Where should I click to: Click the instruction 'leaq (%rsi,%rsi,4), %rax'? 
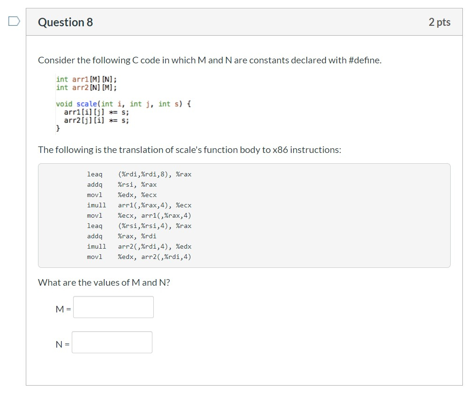[139, 226]
